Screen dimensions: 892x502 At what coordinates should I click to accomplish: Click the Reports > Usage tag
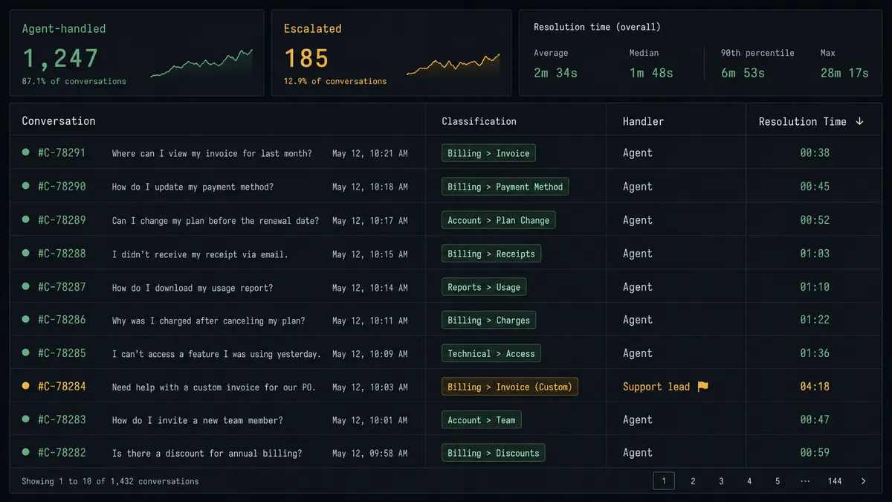[x=484, y=287]
